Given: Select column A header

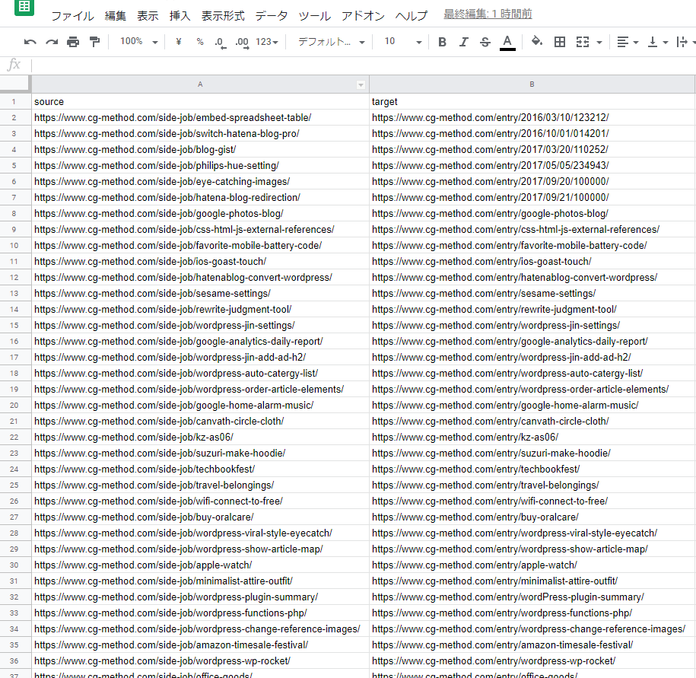Looking at the screenshot, I should coord(200,84).
